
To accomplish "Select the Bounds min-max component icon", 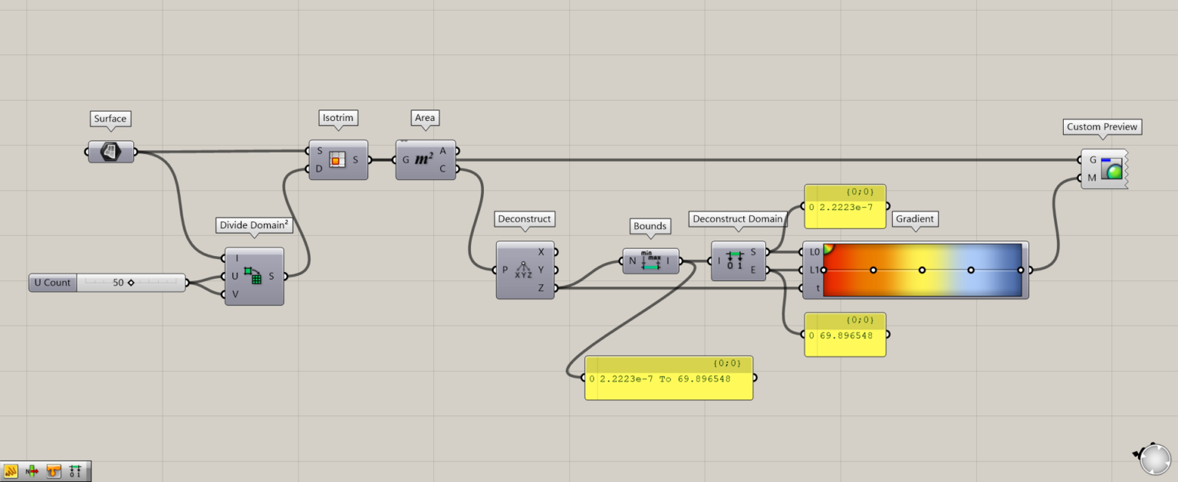I will coord(650,261).
